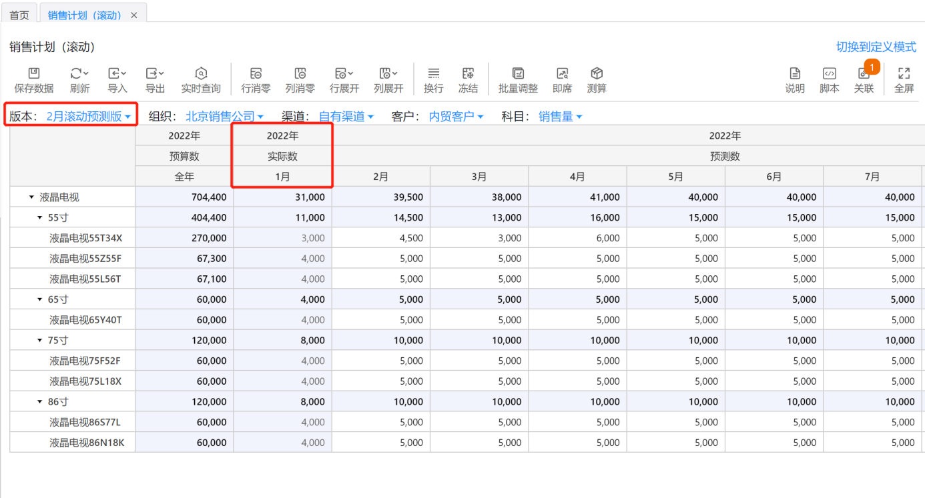Open the 脚本 script panel
The height and width of the screenshot is (498, 925).
(x=829, y=74)
